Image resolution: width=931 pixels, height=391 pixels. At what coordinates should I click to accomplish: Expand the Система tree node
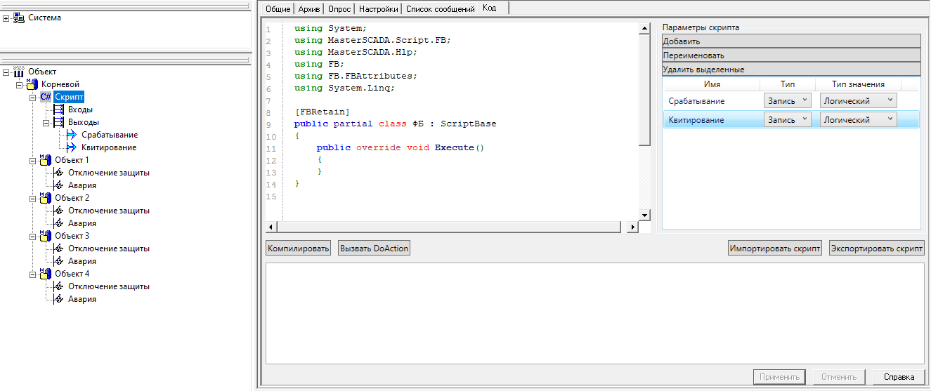[x=6, y=18]
